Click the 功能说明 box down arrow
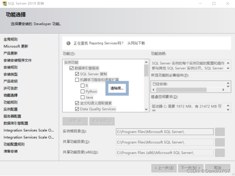The width and height of the screenshot is (235, 176). 228,68
